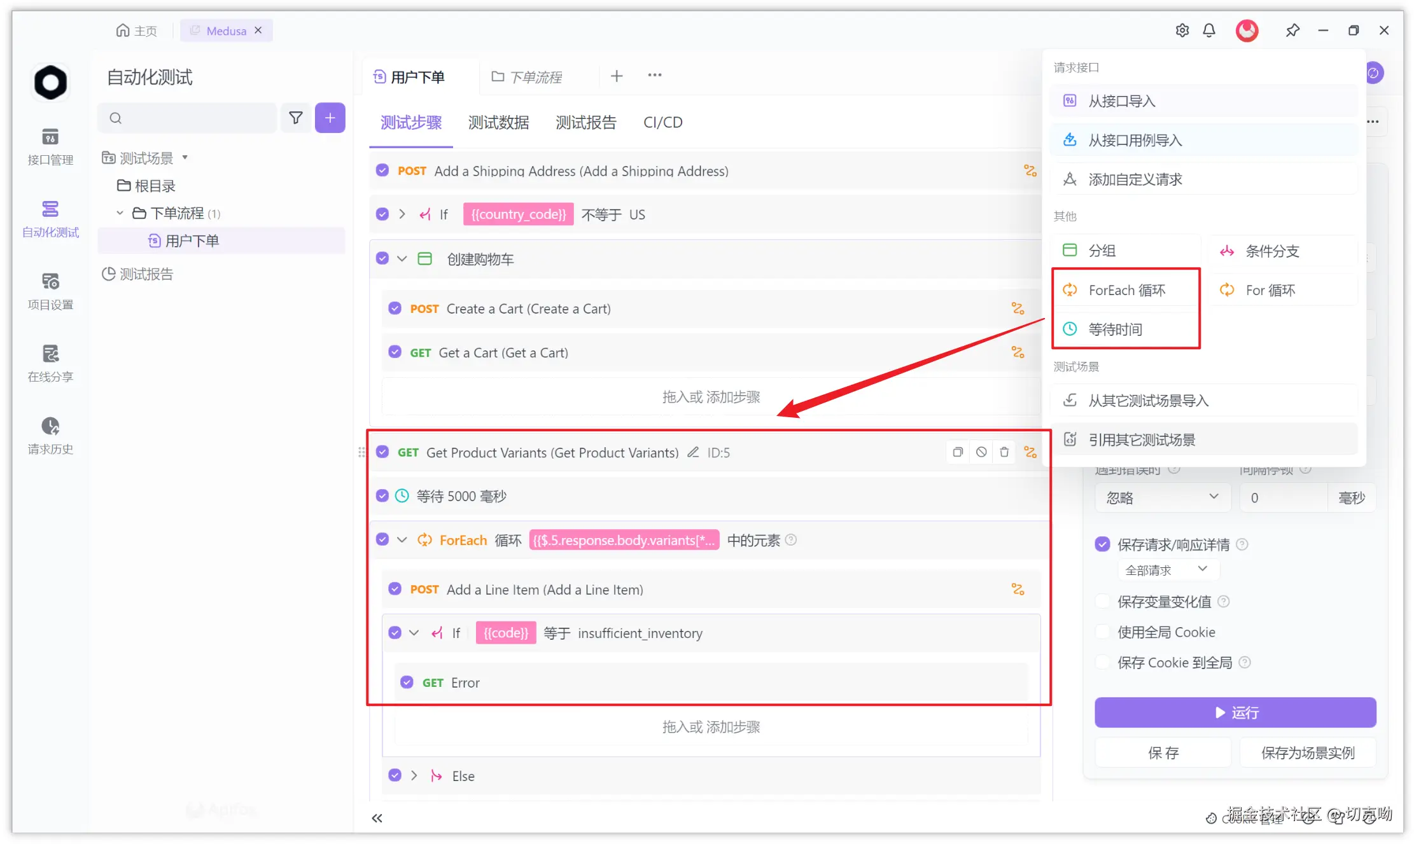Screen dimensions: 1414x844
Task: Copy the Get Product Variants step
Action: pyautogui.click(x=958, y=452)
